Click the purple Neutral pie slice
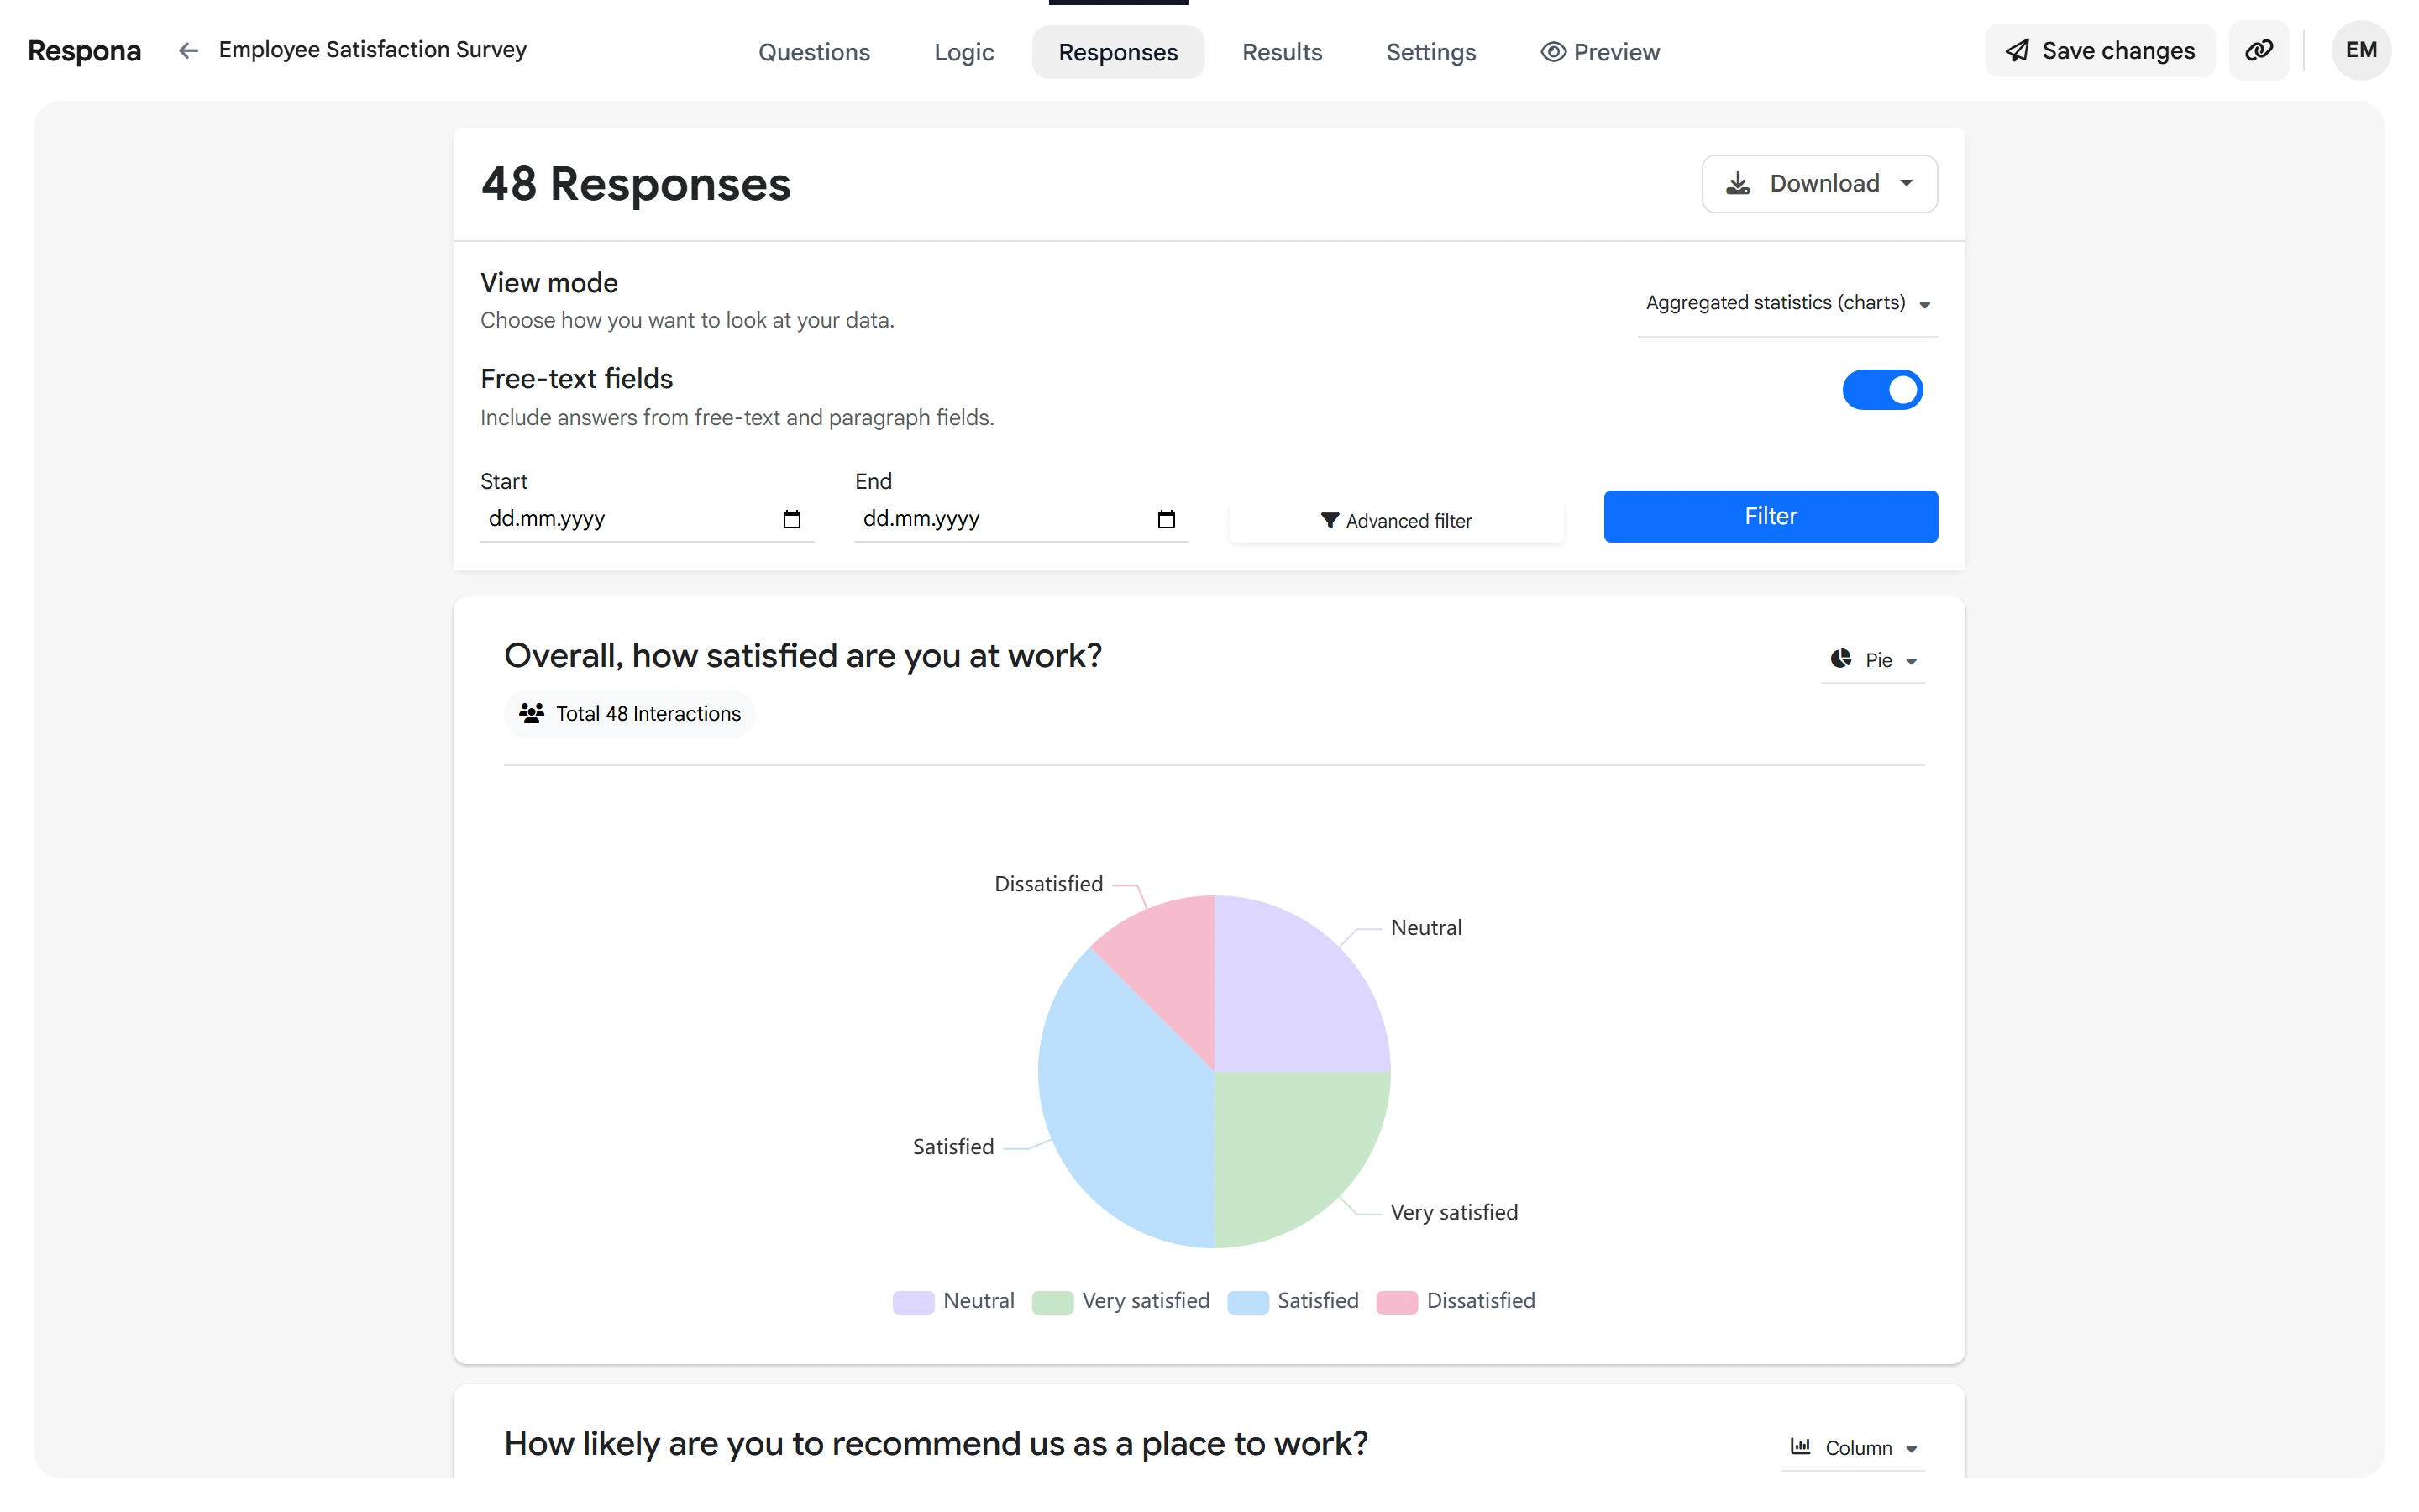The width and height of the screenshot is (2419, 1512). point(1289,995)
